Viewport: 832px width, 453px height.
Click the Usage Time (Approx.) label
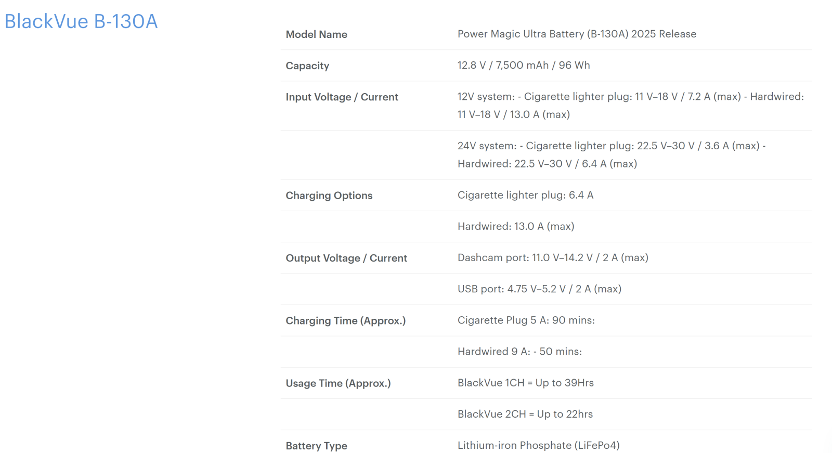tap(338, 383)
